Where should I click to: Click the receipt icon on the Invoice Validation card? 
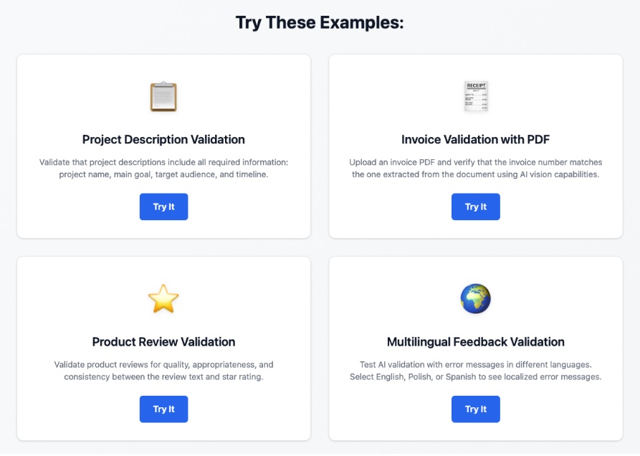[475, 97]
